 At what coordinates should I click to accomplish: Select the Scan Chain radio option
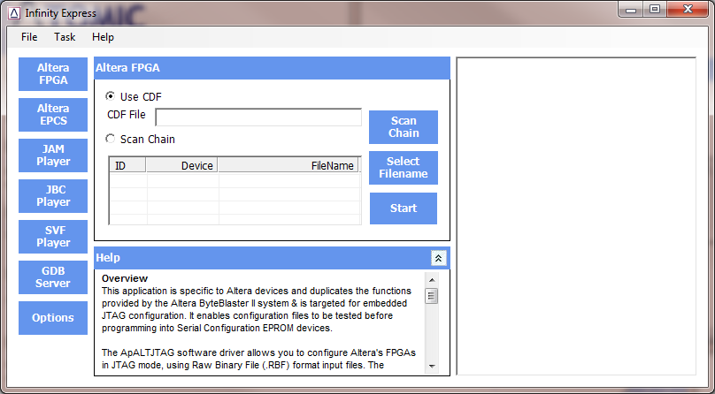click(111, 139)
